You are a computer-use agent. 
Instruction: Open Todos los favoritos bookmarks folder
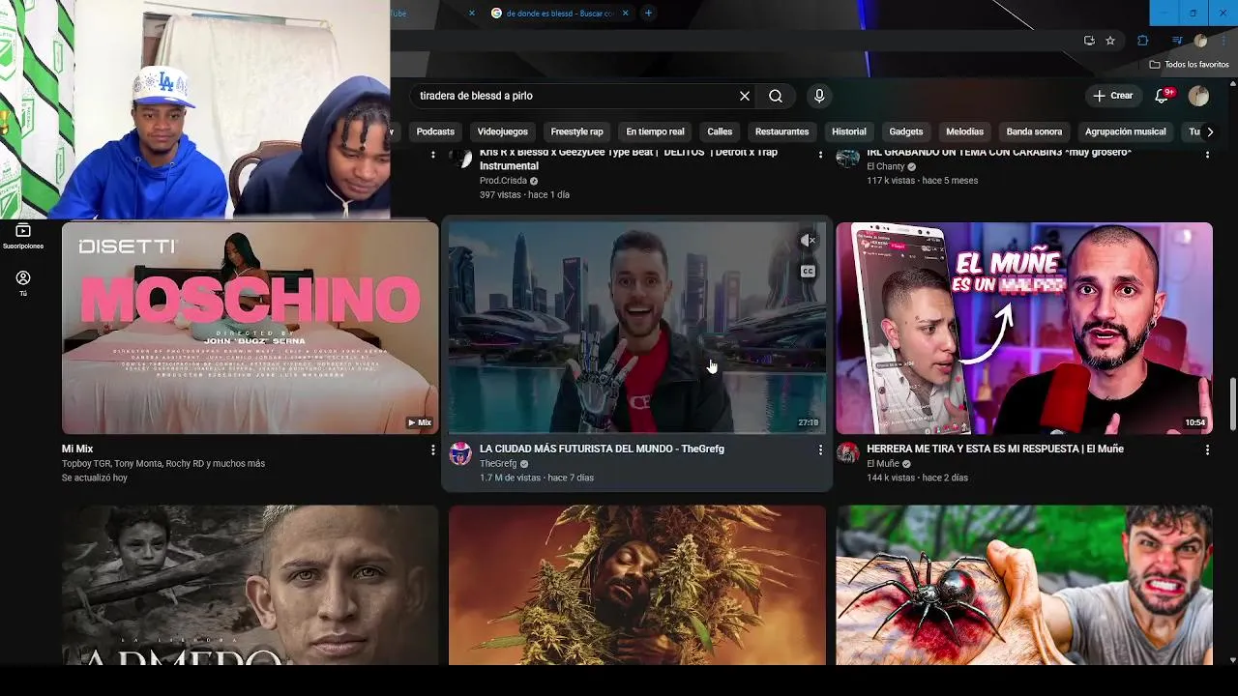[x=1190, y=65]
